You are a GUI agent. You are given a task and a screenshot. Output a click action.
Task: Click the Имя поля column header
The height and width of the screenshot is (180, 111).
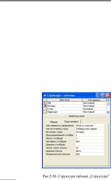tap(64, 100)
